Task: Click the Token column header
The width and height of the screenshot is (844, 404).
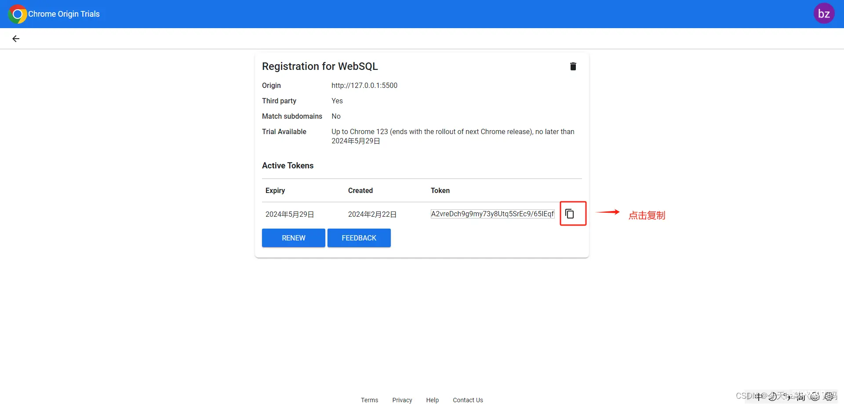Action: (440, 191)
